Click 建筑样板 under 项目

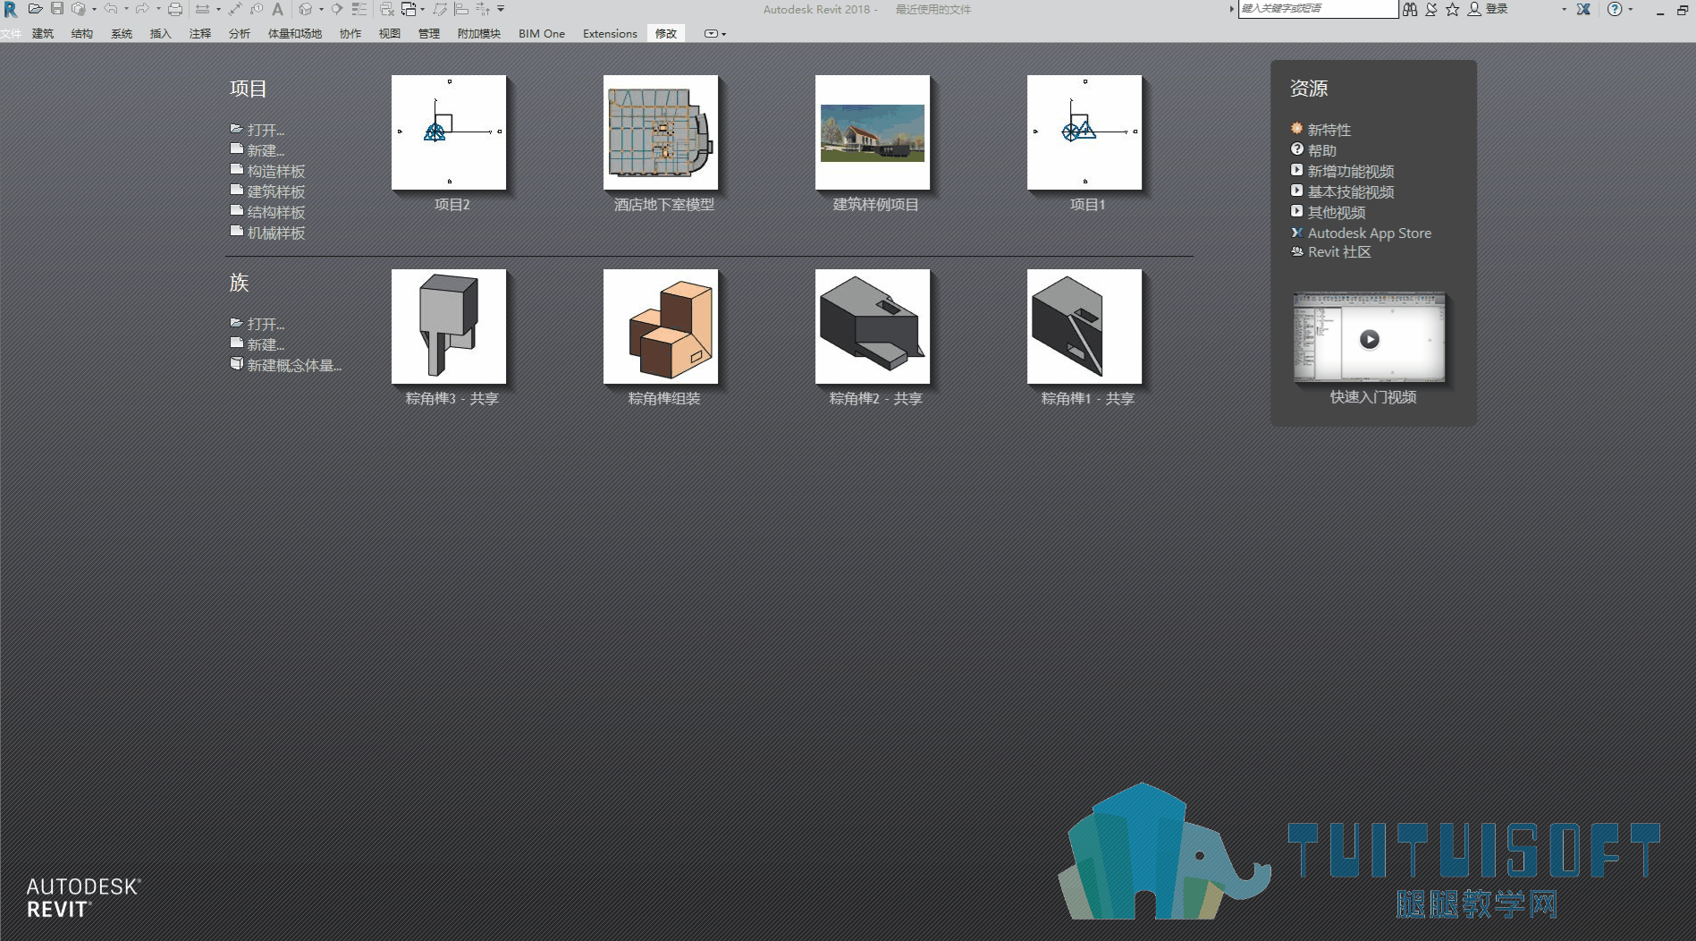(276, 191)
